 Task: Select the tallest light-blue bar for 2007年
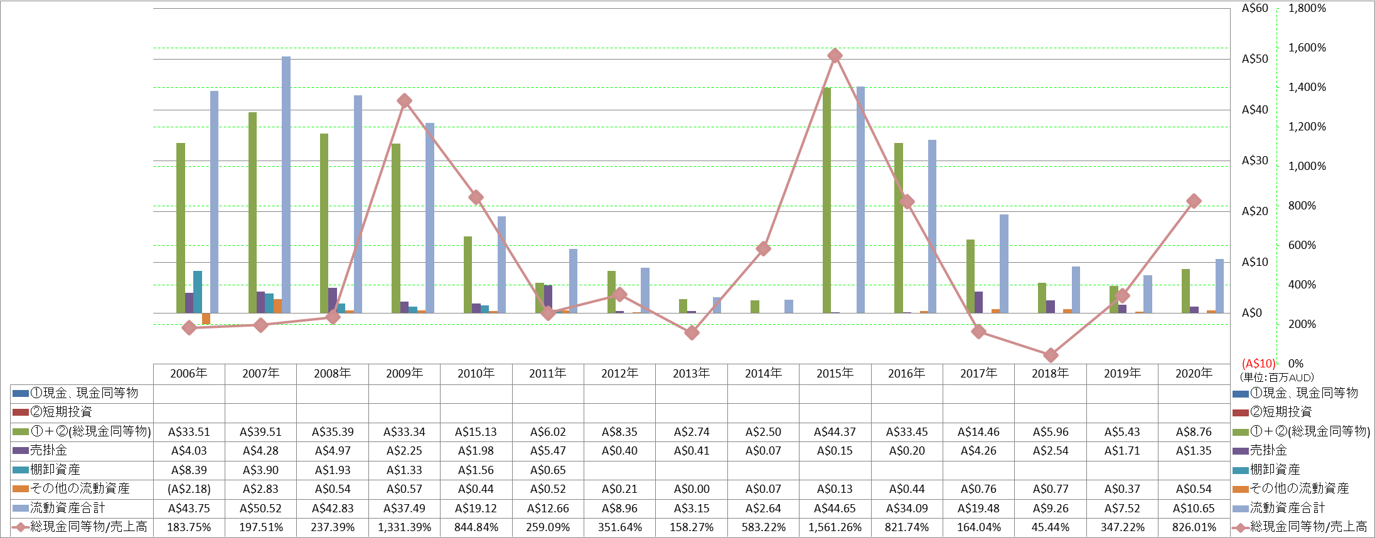286,184
